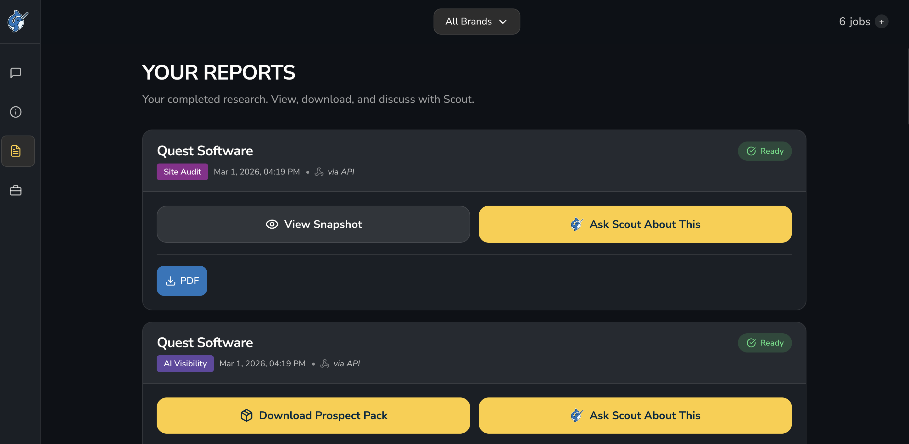Open the chat panel from the sidebar
Screen dimensions: 909x444
click(x=15, y=73)
